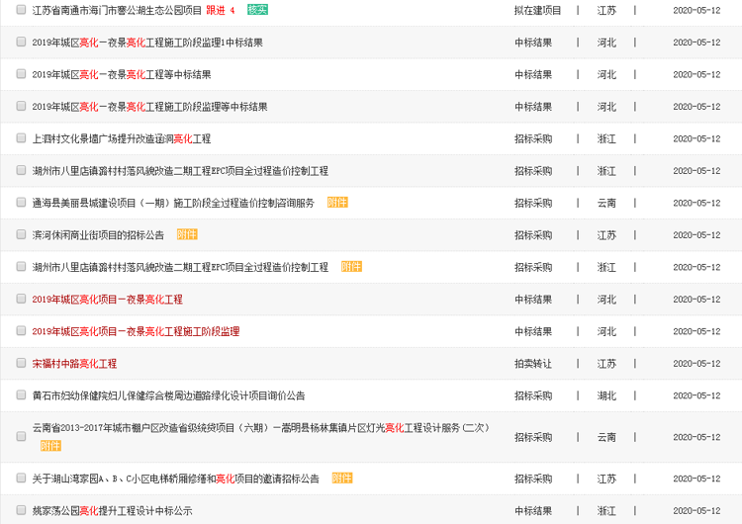Click the red 跟进 4 indicator

[x=221, y=10]
